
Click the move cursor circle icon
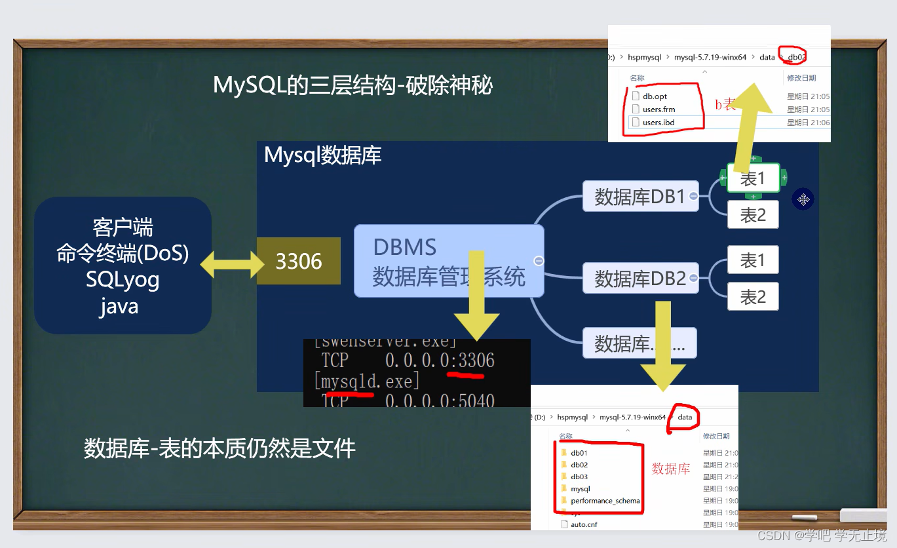pyautogui.click(x=803, y=199)
